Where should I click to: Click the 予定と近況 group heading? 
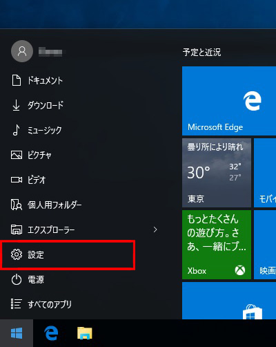coord(201,53)
